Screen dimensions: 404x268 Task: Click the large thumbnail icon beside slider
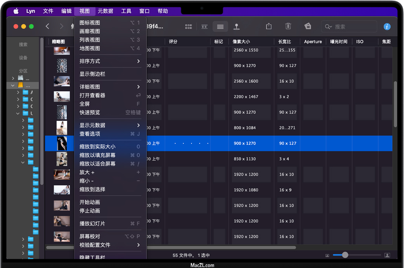[387, 255]
